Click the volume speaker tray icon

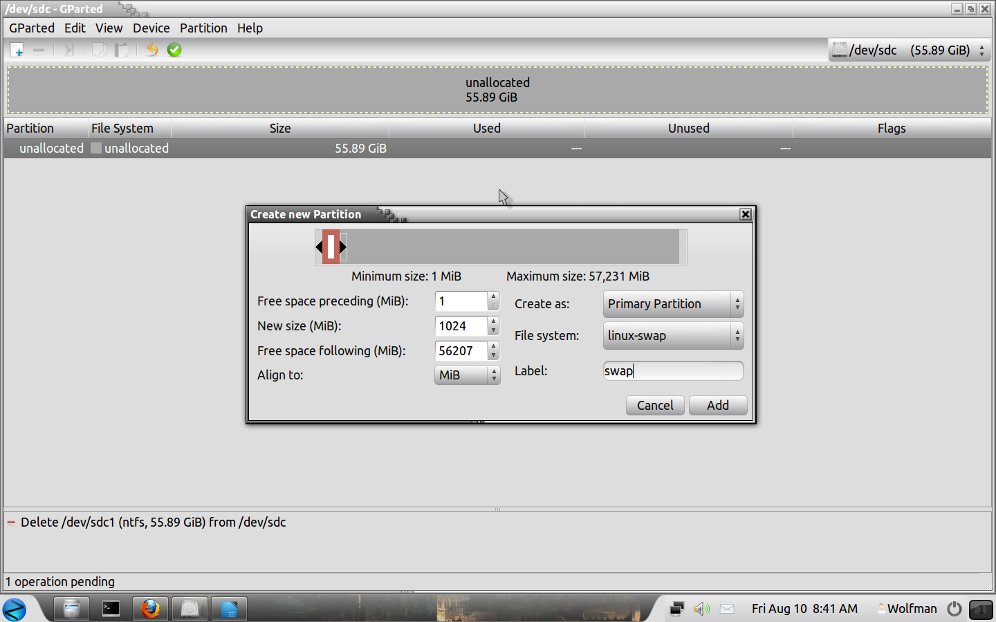pyautogui.click(x=701, y=609)
